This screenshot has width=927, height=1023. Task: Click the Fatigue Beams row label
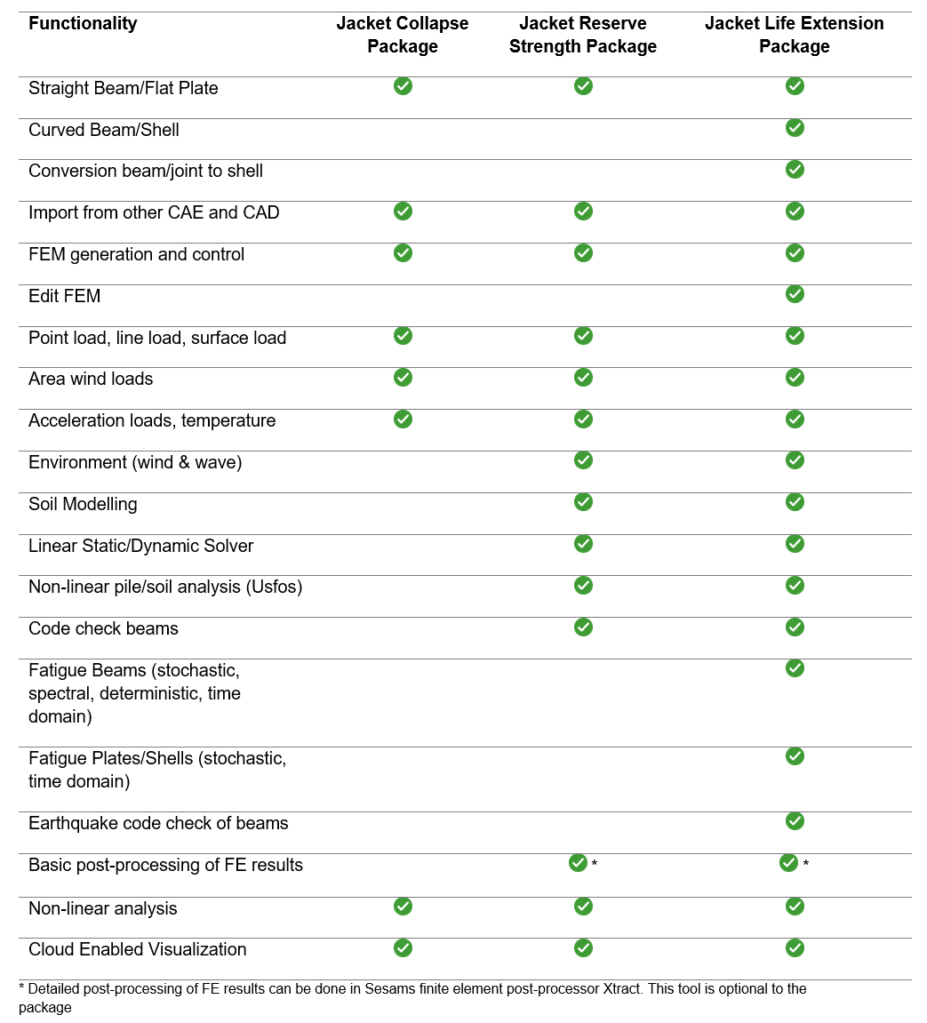pyautogui.click(x=134, y=693)
